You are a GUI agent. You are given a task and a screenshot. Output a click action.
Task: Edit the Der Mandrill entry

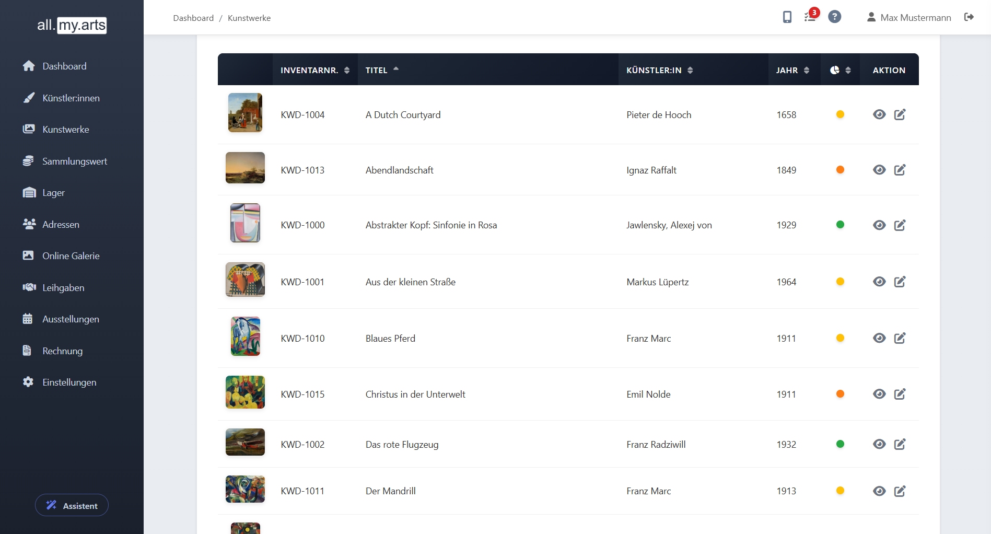[x=900, y=491]
